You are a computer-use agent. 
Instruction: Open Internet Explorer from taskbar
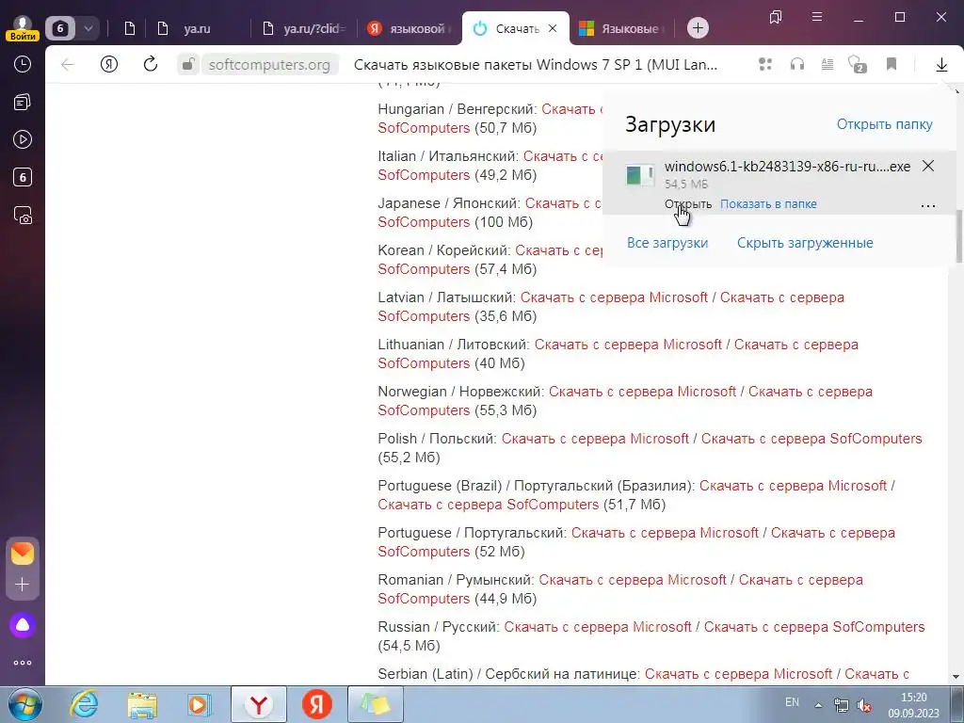84,704
